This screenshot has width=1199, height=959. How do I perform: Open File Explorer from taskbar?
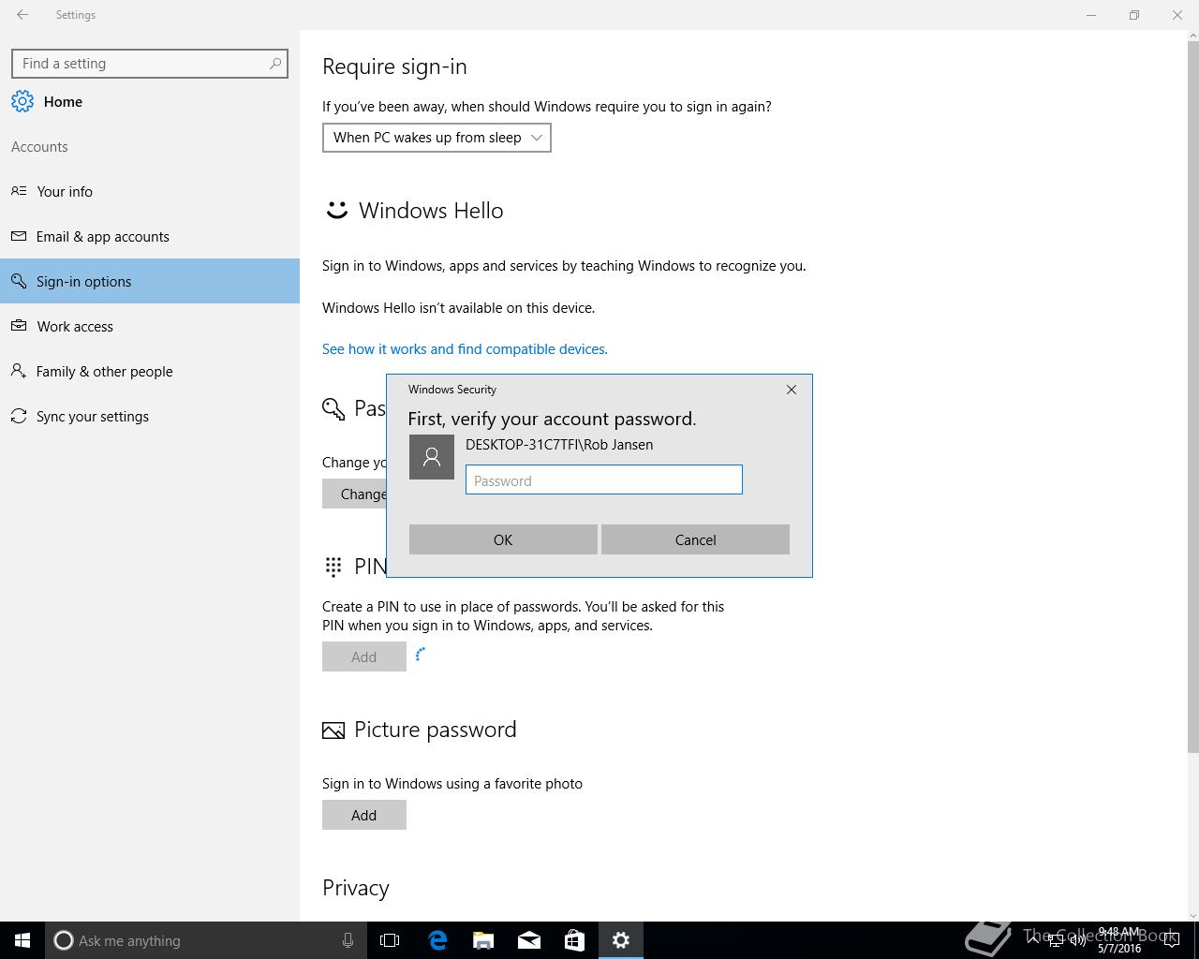coord(483,940)
